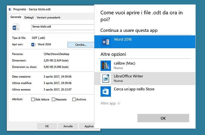Click the Word document icon beside filename field
The width and height of the screenshot is (205, 135).
pos(16,27)
